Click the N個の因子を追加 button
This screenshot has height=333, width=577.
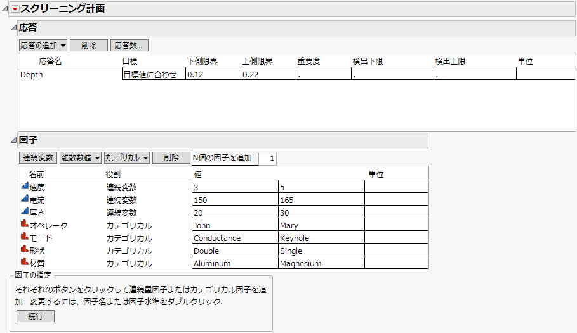(222, 158)
